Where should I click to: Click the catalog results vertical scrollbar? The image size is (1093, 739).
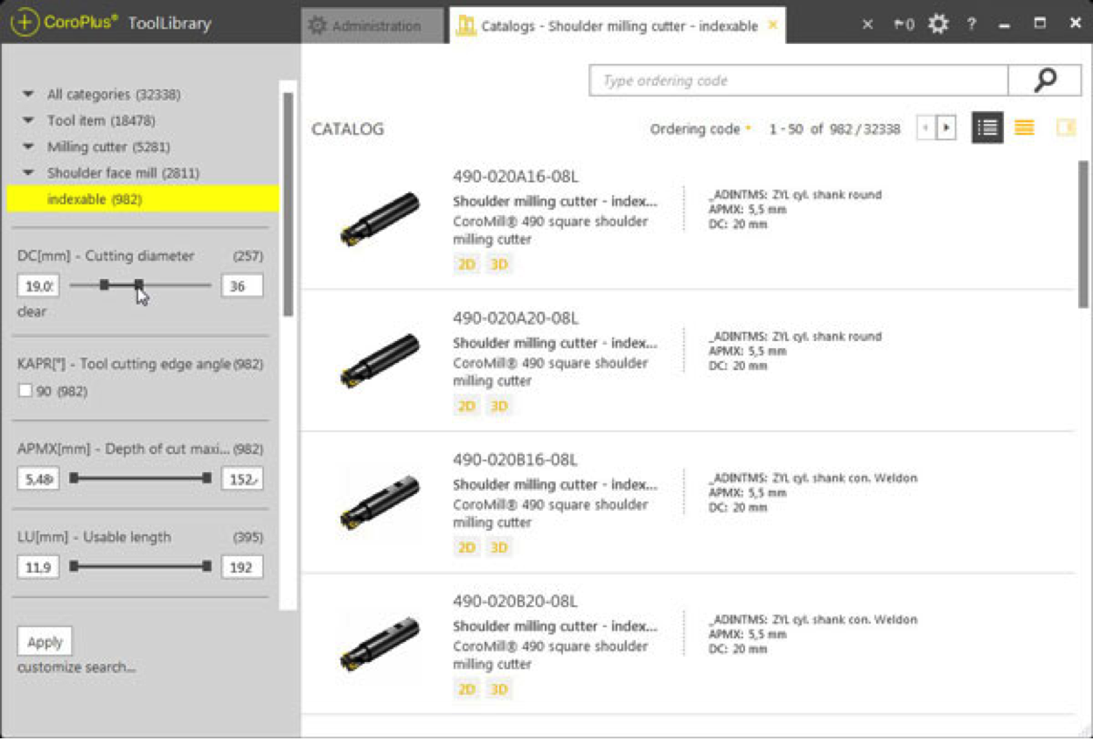[1083, 234]
